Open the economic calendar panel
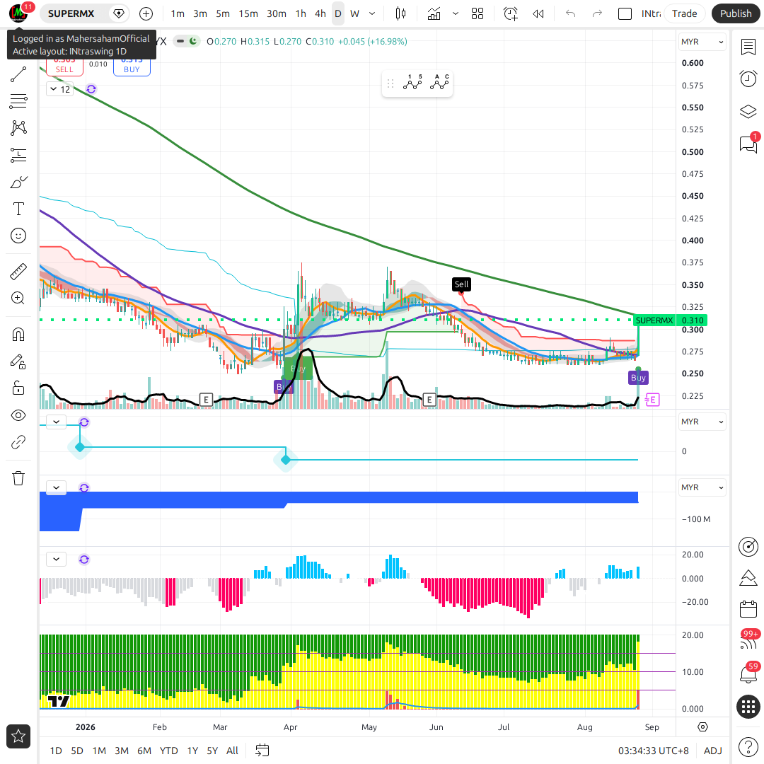The image size is (764, 764). [x=748, y=609]
